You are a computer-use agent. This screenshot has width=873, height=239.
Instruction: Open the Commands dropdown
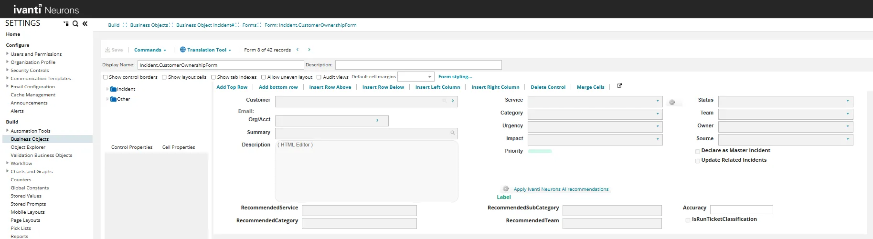pyautogui.click(x=150, y=50)
